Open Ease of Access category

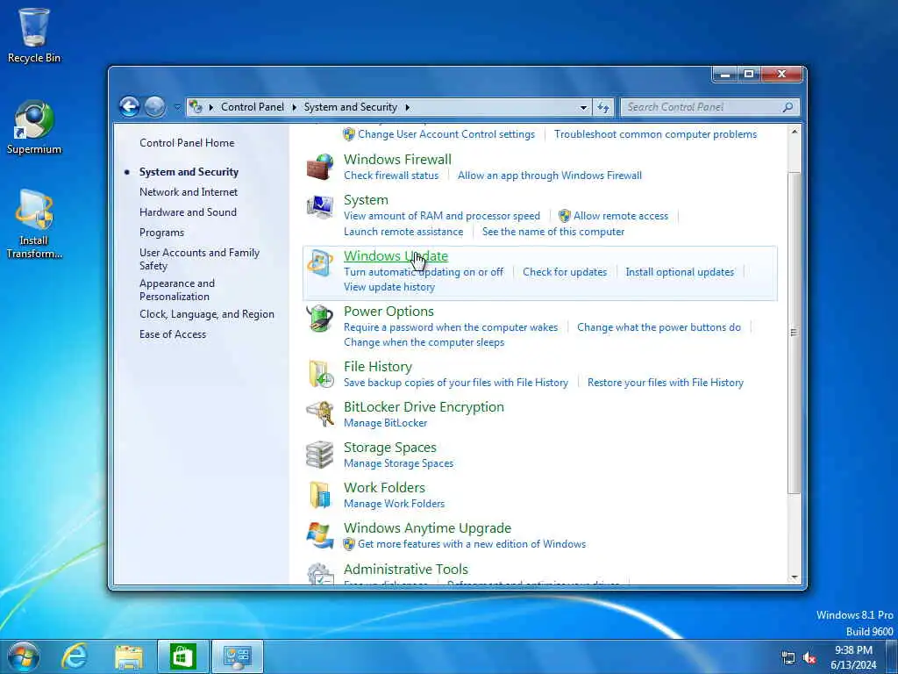(x=173, y=334)
